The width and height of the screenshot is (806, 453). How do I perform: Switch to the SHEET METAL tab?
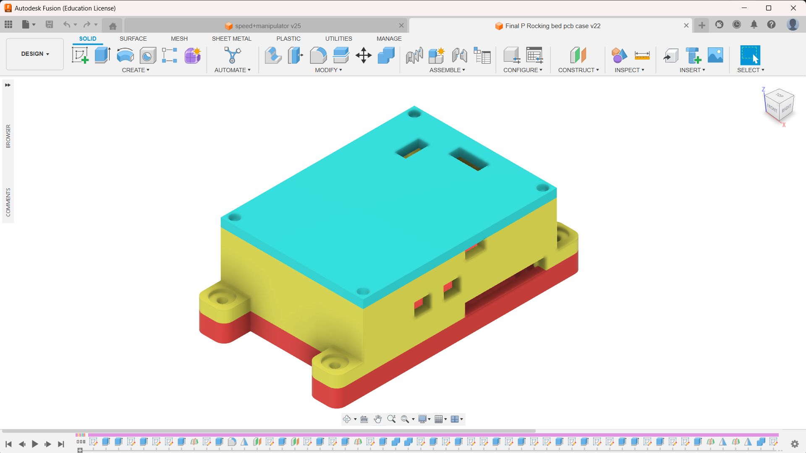(x=231, y=39)
